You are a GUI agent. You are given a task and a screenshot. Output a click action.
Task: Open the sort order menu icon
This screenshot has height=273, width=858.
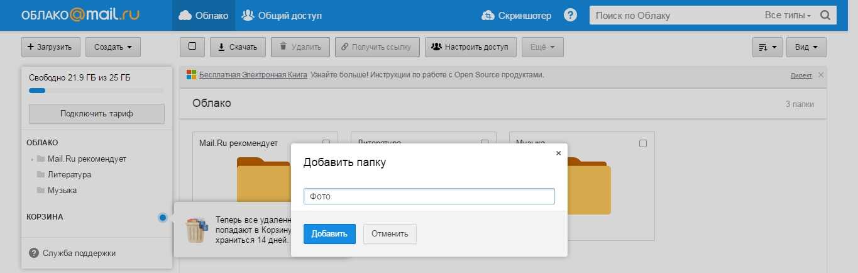point(766,47)
